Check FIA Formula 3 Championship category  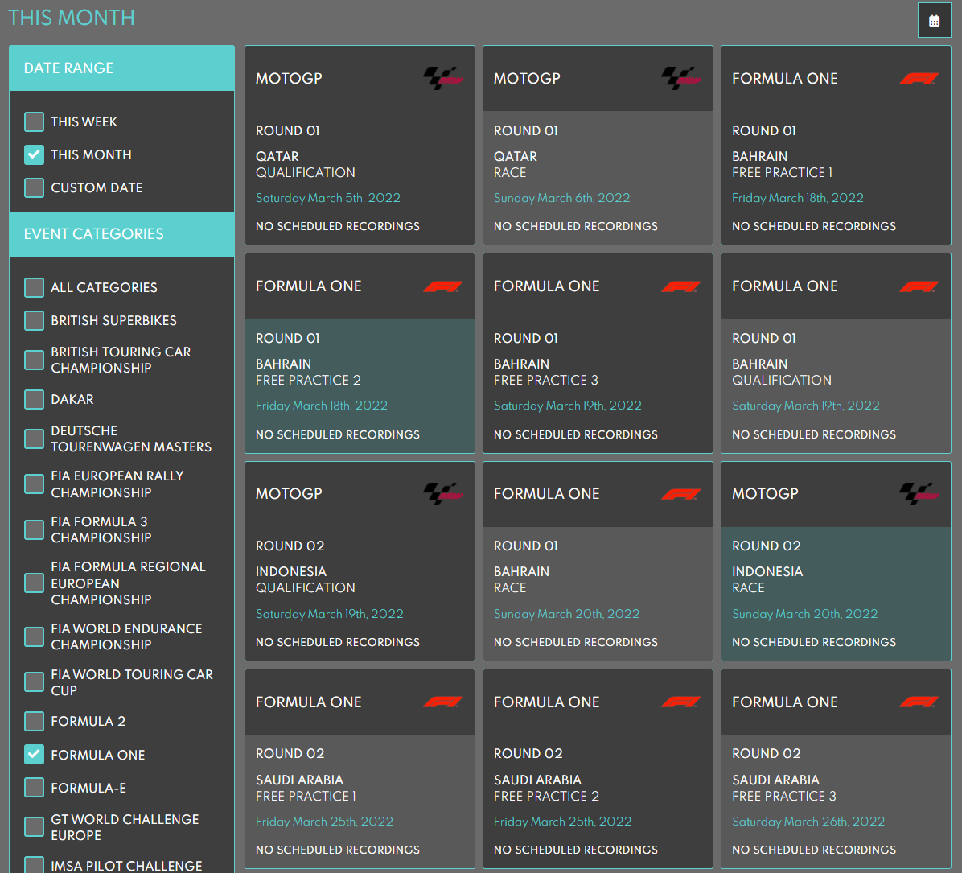coord(34,529)
